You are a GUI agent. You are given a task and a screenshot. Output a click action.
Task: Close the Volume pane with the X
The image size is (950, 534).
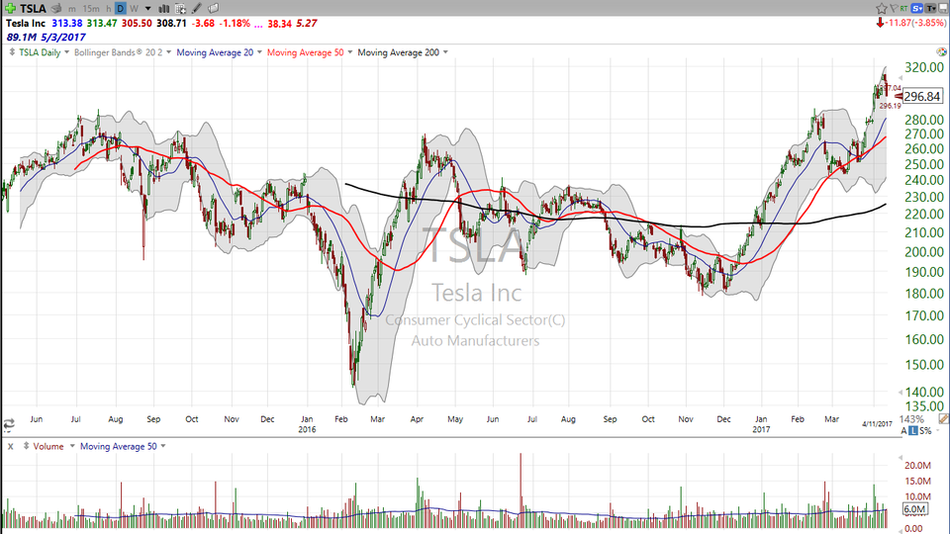(x=10, y=446)
